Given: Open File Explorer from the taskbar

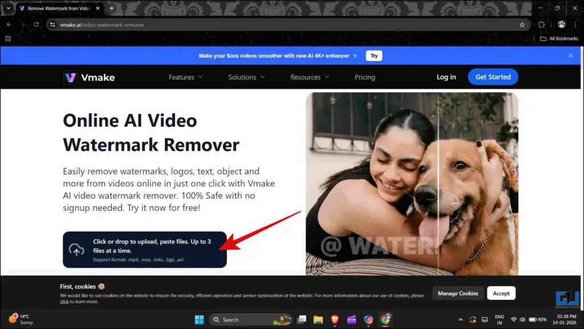Looking at the screenshot, I should 318,319.
